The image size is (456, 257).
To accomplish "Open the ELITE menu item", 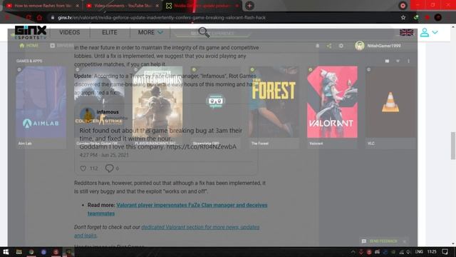I will [110, 32].
